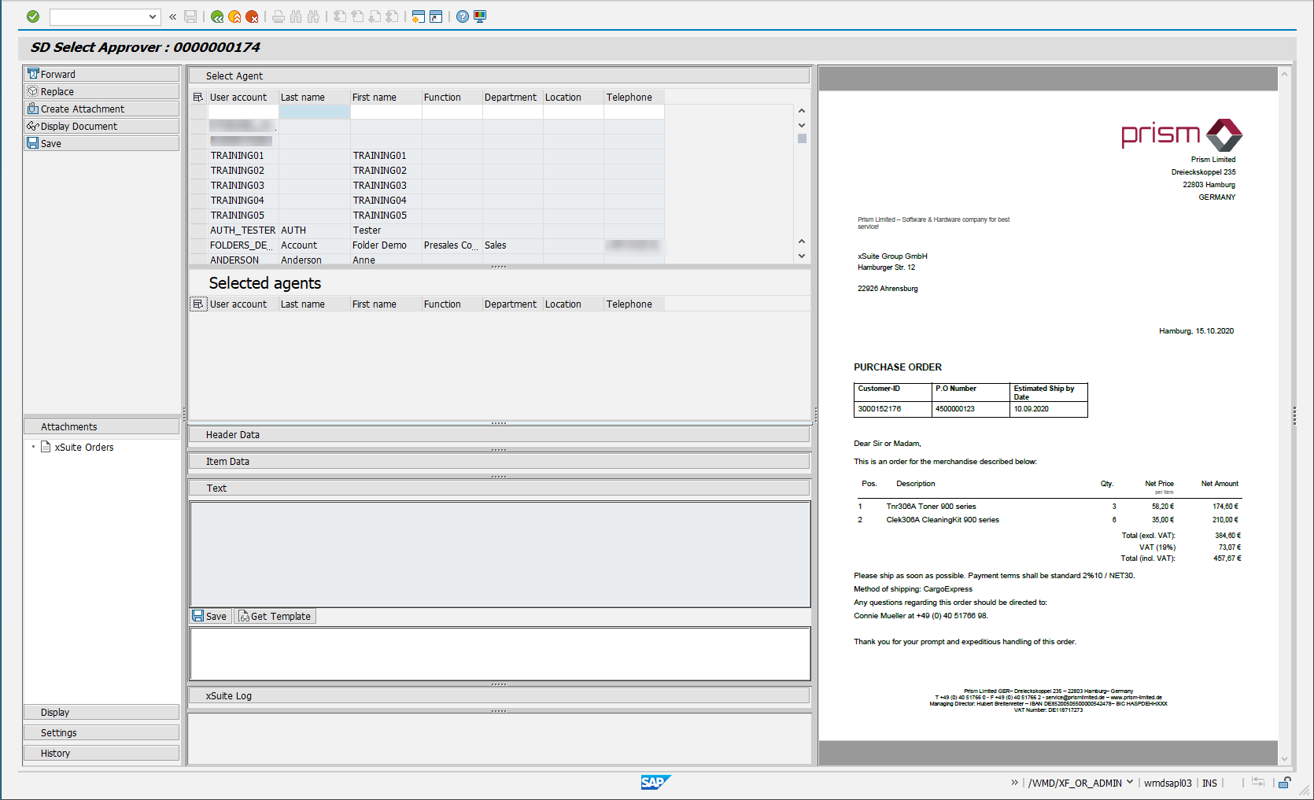The width and height of the screenshot is (1314, 800).
Task: Click the Print icon in the toolbar
Action: click(x=278, y=17)
